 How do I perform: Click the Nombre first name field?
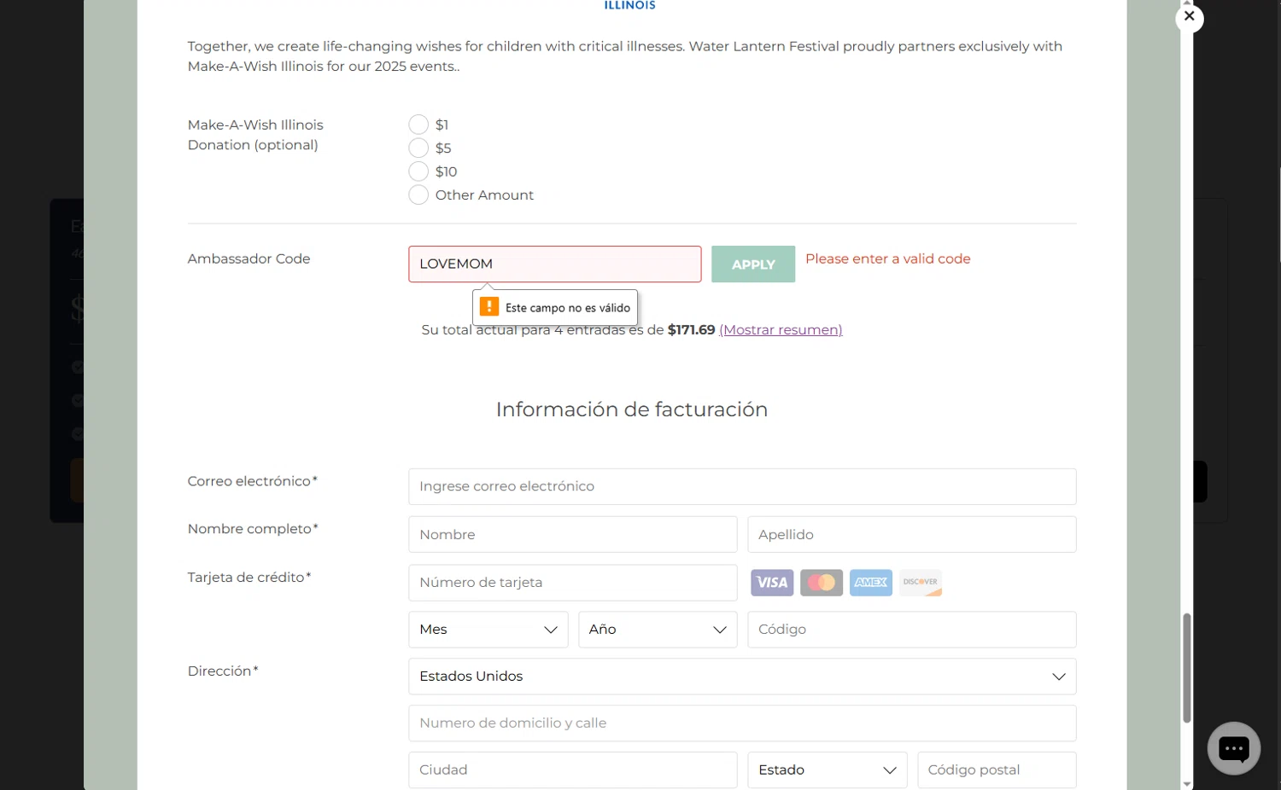572,534
